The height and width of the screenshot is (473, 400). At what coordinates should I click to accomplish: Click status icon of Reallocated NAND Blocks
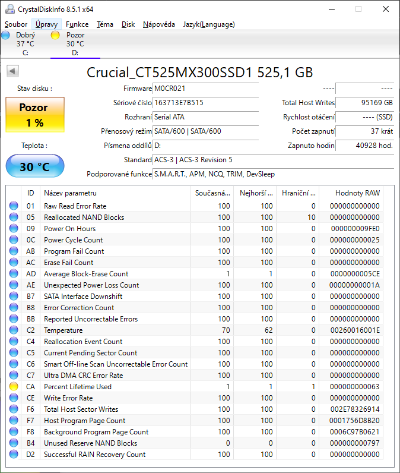(x=14, y=217)
